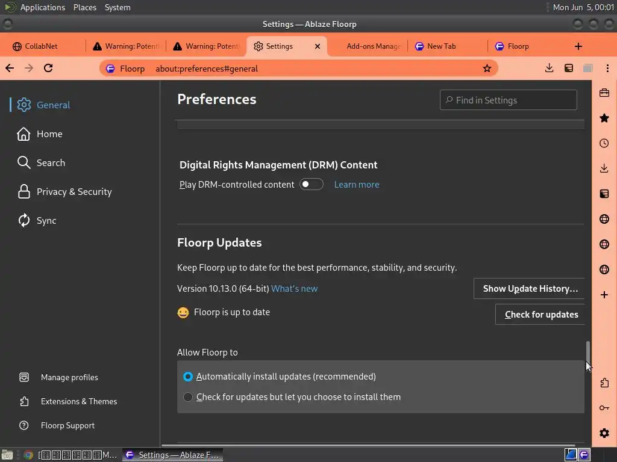Open the Places menu
Viewport: 617px width, 462px height.
(x=84, y=7)
